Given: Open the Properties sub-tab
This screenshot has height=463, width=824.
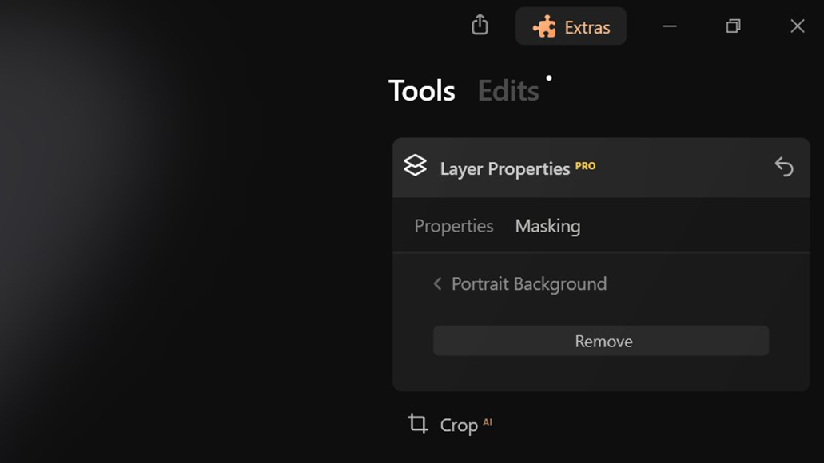Looking at the screenshot, I should (x=453, y=226).
